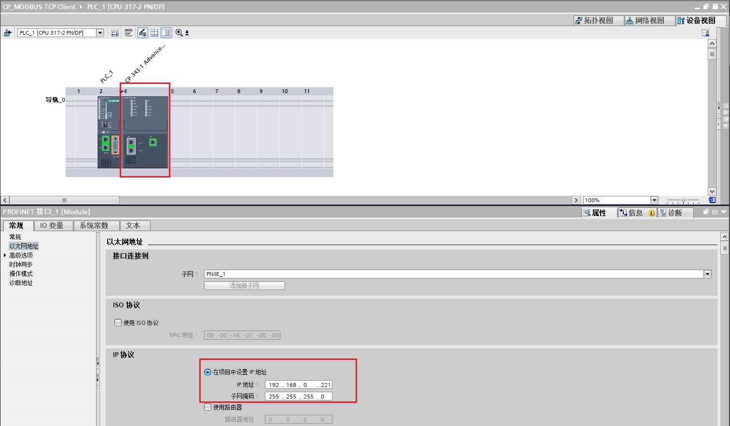Select PLC_1 CPU module in rack slot 2

point(109,132)
